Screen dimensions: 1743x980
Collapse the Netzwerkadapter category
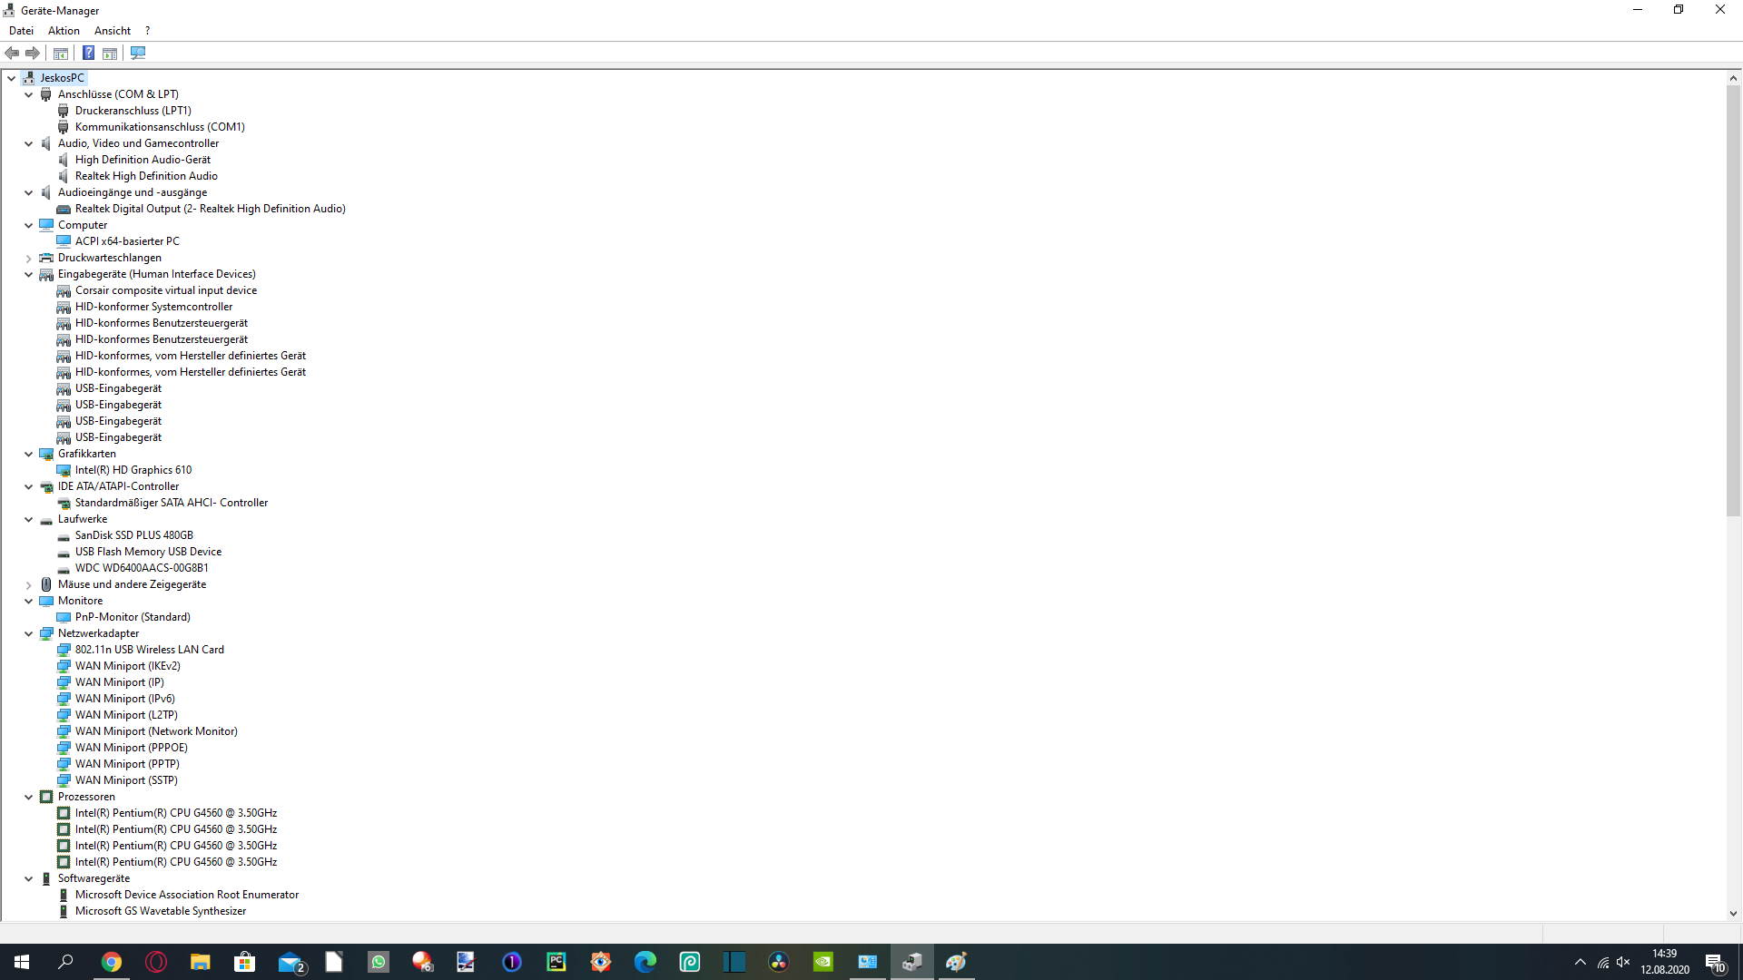tap(29, 633)
